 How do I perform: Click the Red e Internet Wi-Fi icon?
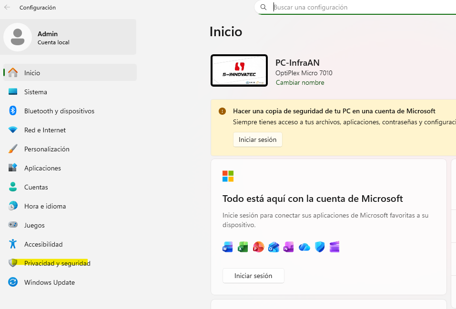tap(13, 130)
